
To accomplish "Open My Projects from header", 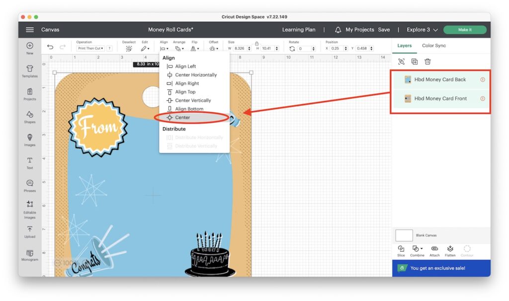I will 360,29.
